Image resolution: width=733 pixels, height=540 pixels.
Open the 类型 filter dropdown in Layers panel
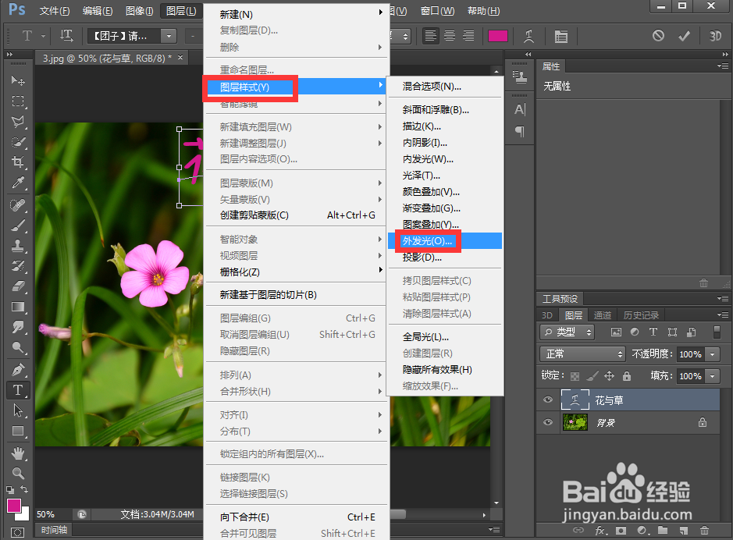coord(567,332)
